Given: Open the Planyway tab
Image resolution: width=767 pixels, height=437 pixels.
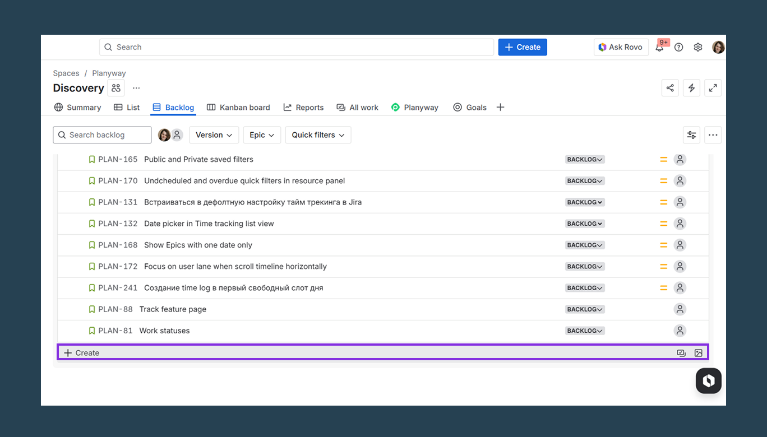Looking at the screenshot, I should (x=415, y=108).
